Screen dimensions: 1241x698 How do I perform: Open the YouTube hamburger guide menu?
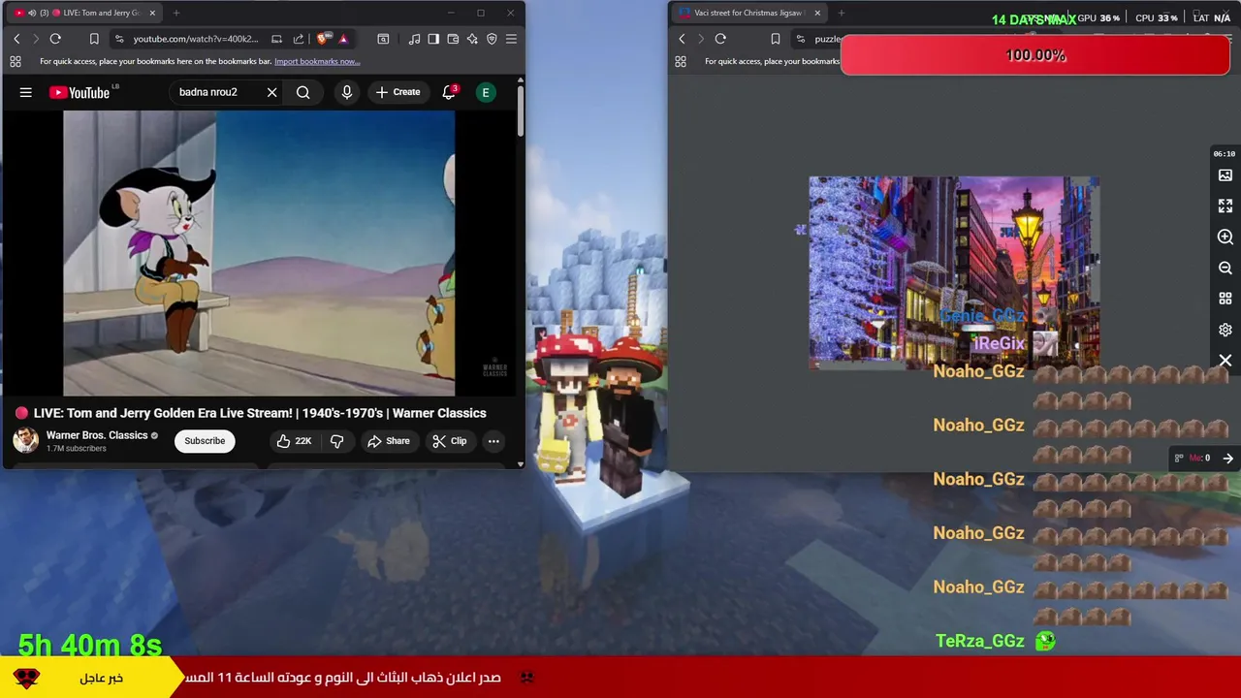[26, 92]
